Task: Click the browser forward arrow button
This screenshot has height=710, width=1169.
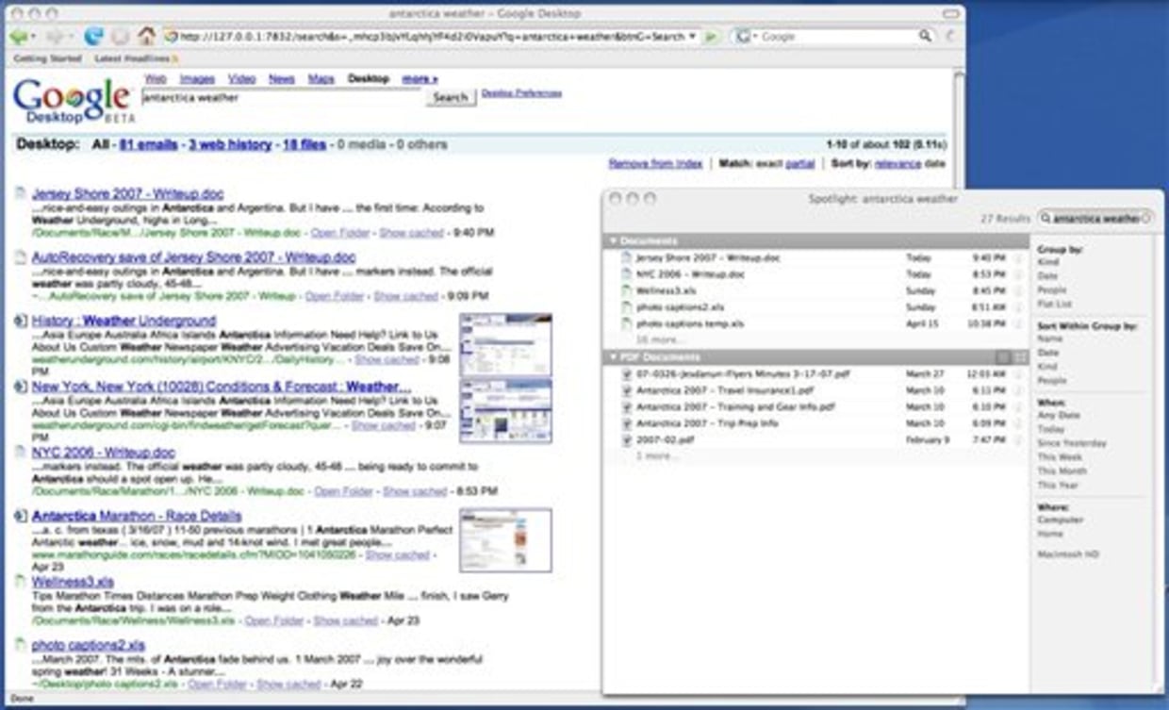Action: [55, 37]
